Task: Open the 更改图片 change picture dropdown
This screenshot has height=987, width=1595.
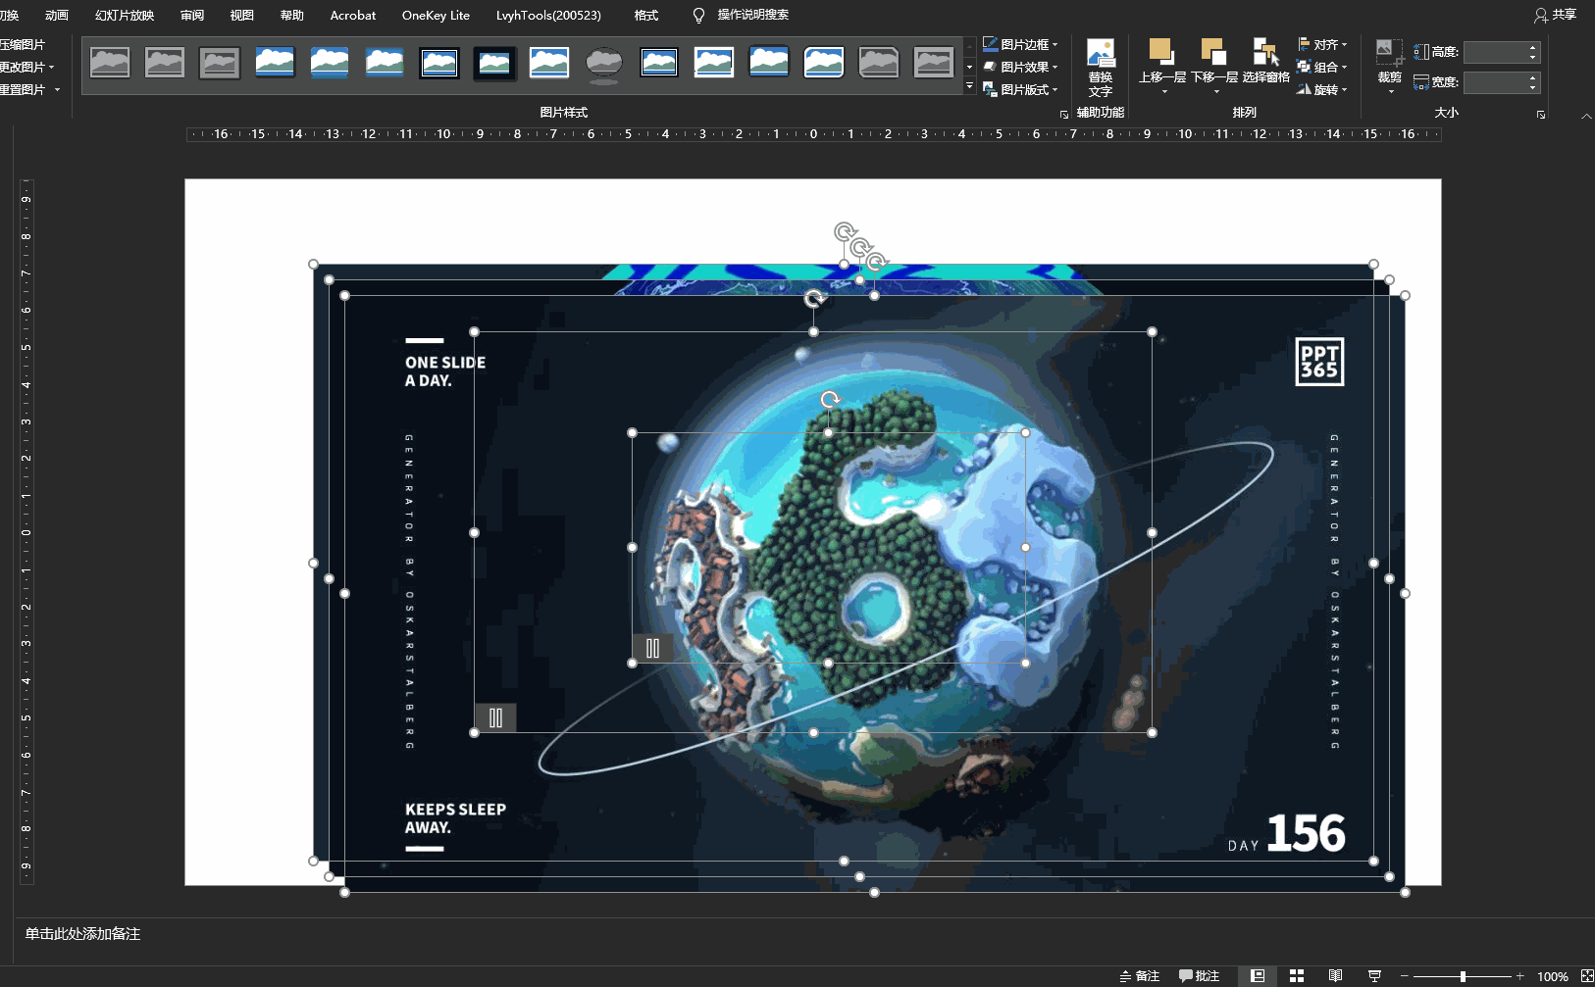Action: coord(26,67)
